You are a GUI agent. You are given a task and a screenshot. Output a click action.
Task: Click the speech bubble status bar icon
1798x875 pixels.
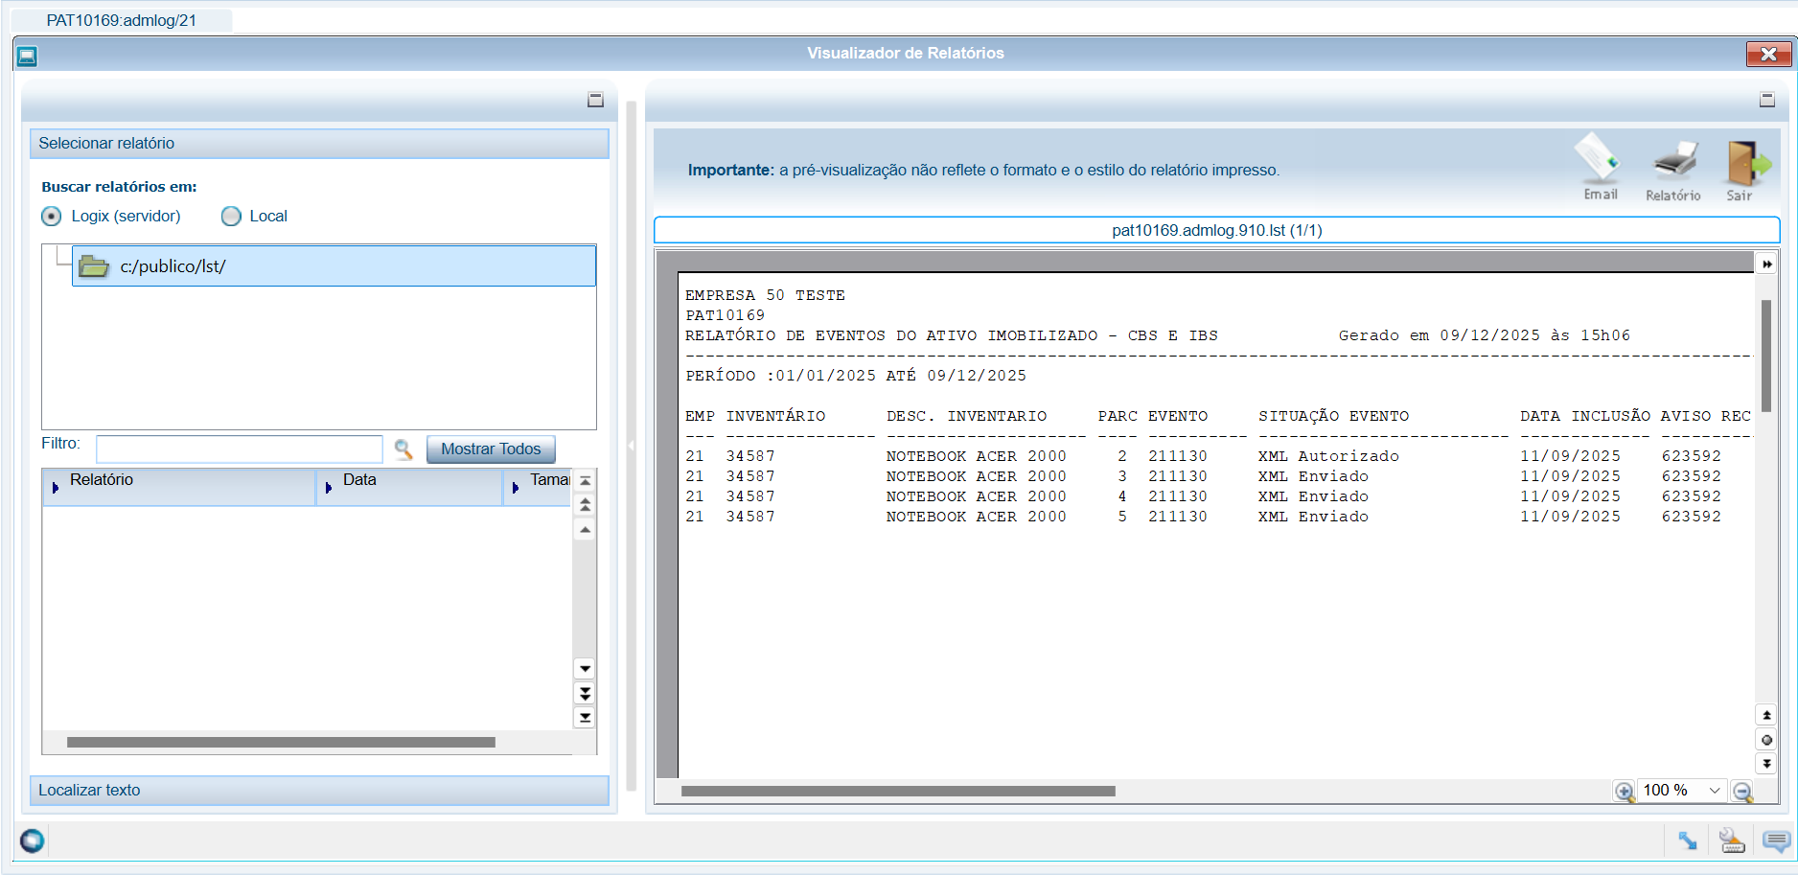click(1776, 841)
